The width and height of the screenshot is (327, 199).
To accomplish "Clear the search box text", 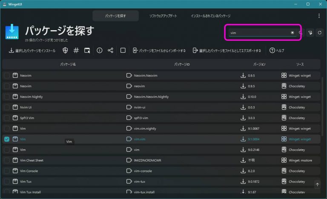I will (293, 33).
